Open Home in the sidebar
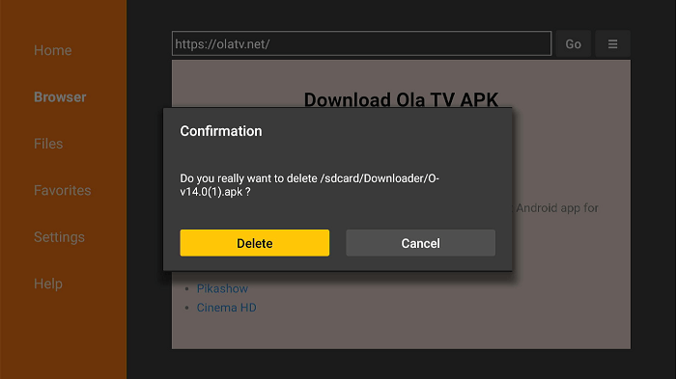 click(52, 50)
